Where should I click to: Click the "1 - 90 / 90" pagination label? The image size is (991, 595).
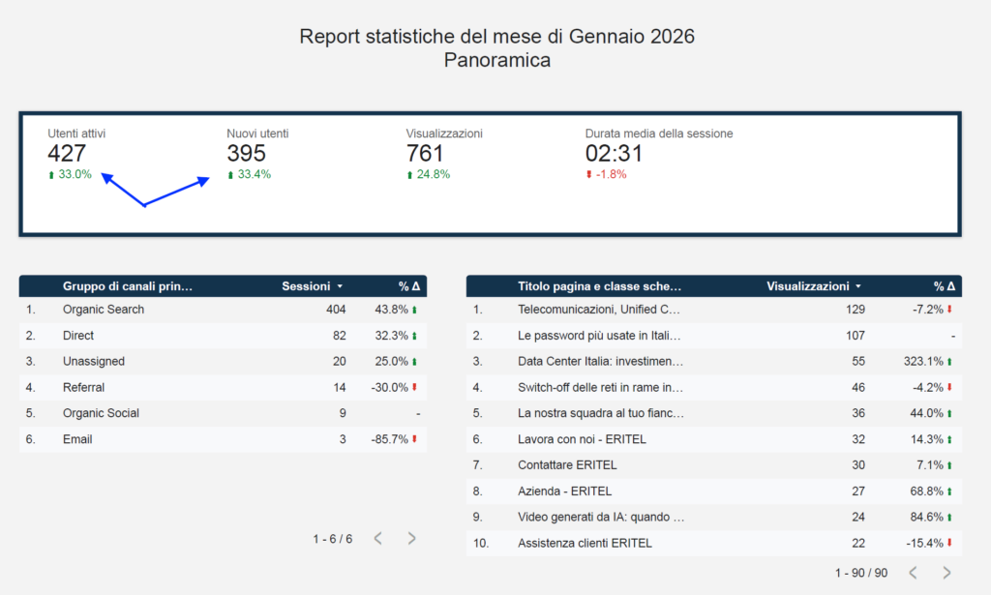[859, 573]
